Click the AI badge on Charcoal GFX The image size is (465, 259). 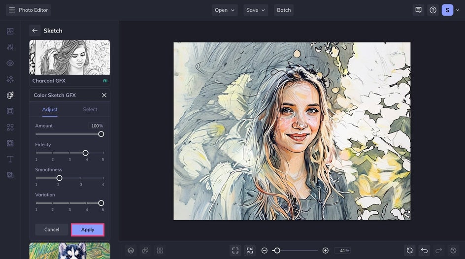105,81
